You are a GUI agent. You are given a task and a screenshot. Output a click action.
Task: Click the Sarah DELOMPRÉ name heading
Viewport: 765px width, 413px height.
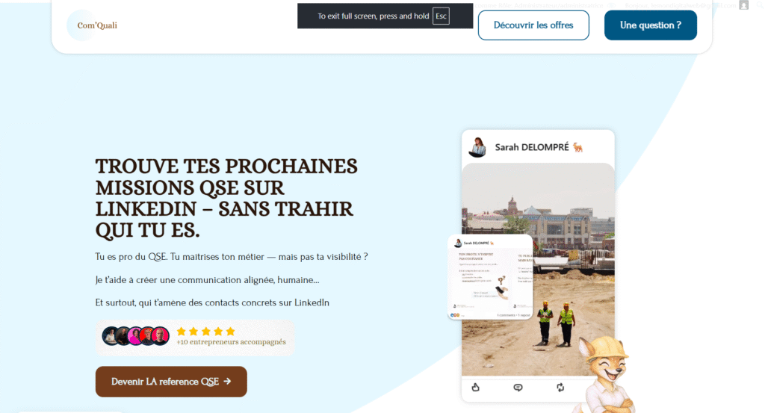click(532, 147)
